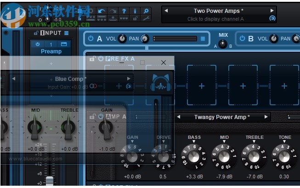Click channel A PAN knob
The height and width of the screenshot is (188, 300).
(x=145, y=39)
